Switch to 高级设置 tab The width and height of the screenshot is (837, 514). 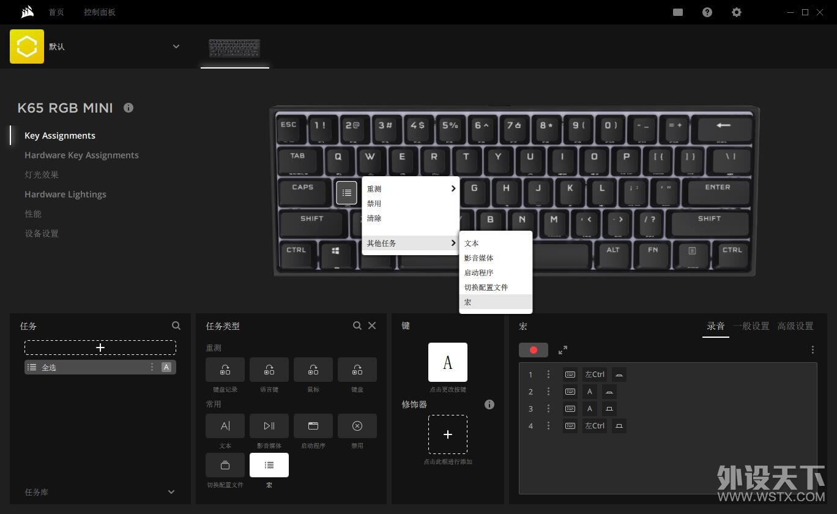795,326
